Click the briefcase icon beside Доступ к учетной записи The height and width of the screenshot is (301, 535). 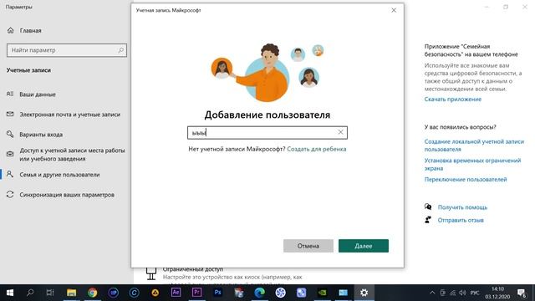point(10,154)
